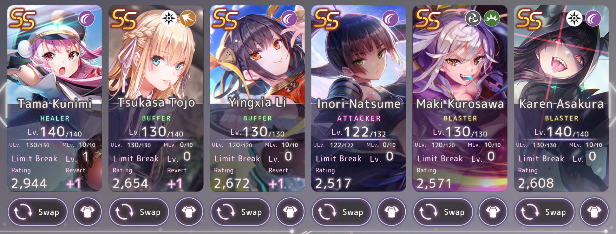Open costume icon for Yingxia Li

coord(290,212)
